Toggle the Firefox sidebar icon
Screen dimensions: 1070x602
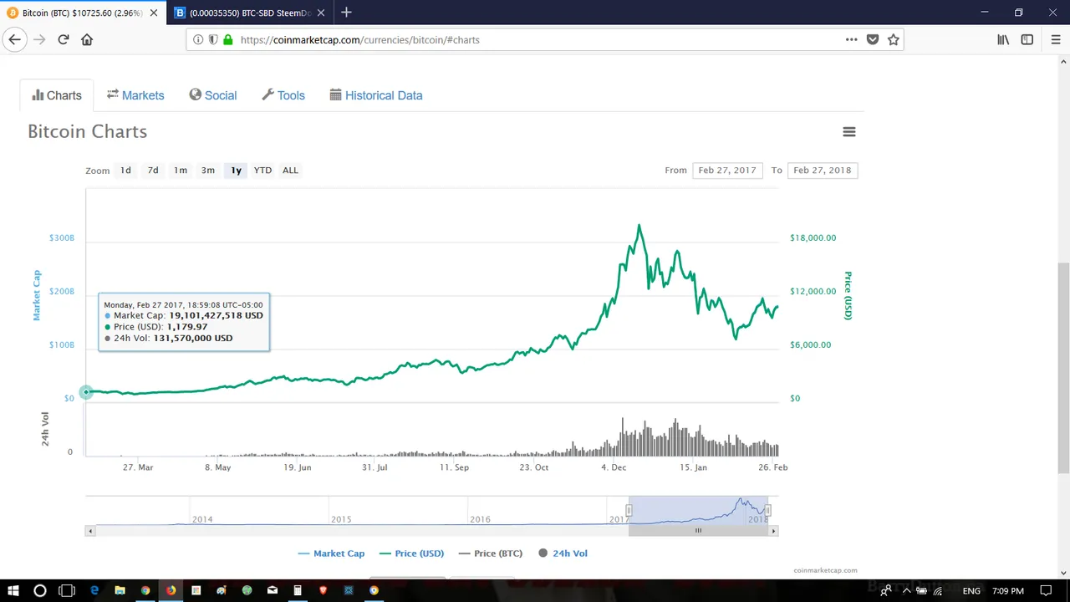coord(1027,39)
